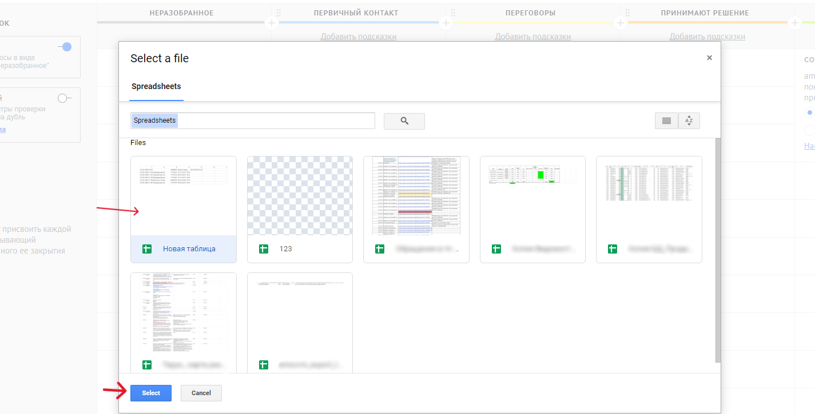Click the plus after the Принимают решение column
This screenshot has width=815, height=414.
(x=794, y=23)
